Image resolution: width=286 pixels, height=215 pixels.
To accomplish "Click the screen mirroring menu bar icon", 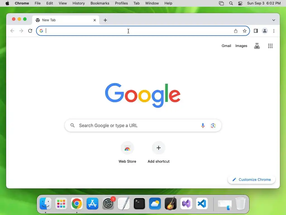I will pyautogui.click(x=221, y=3).
